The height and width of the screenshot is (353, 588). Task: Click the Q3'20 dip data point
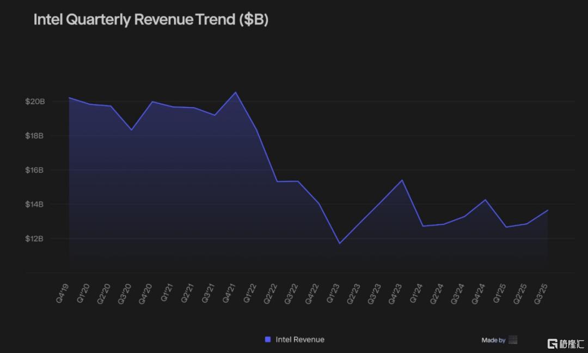tap(131, 130)
